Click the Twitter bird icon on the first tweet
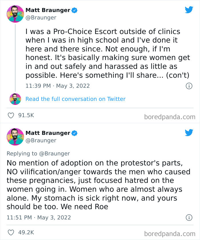The width and height of the screenshot is (200, 240). (x=189, y=9)
